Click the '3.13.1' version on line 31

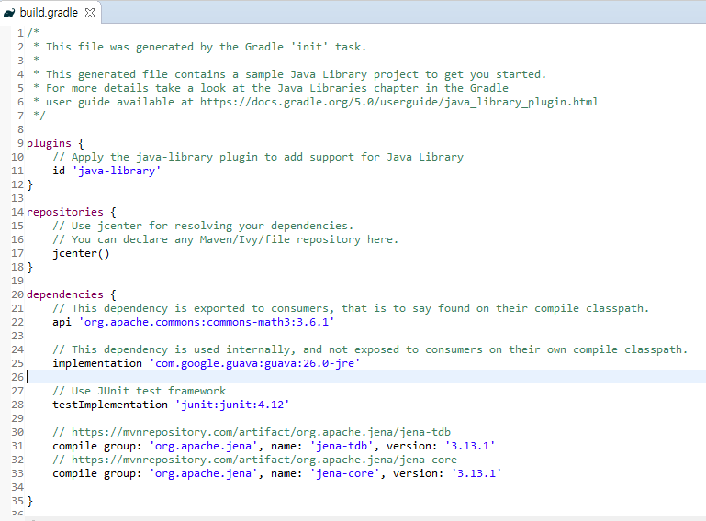(470, 446)
